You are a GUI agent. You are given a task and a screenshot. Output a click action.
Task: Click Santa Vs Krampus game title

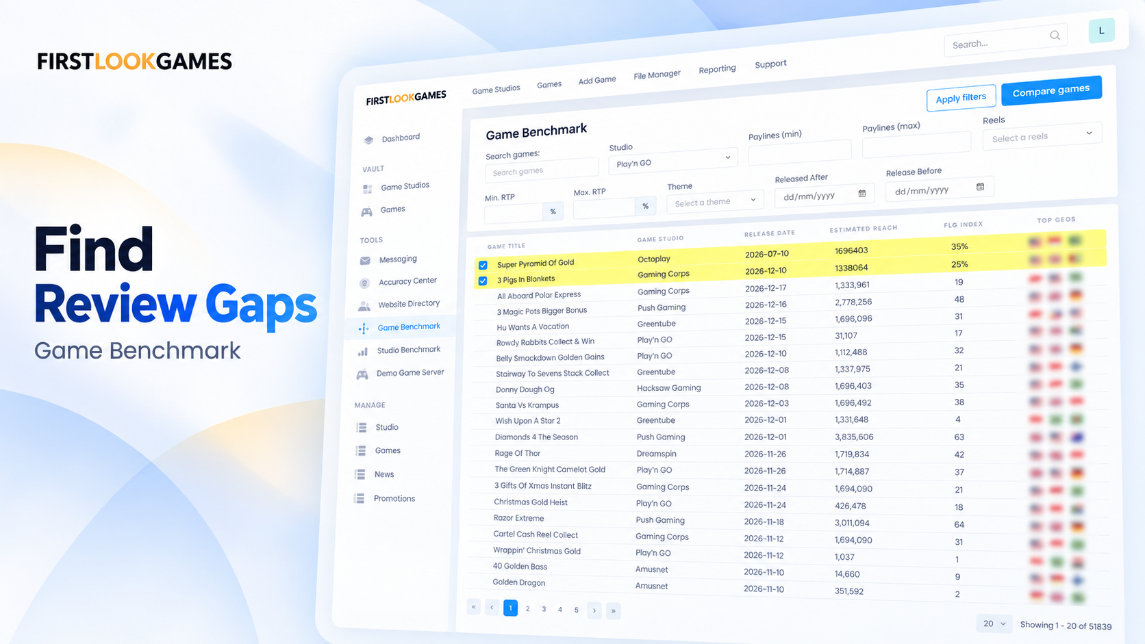coord(527,405)
